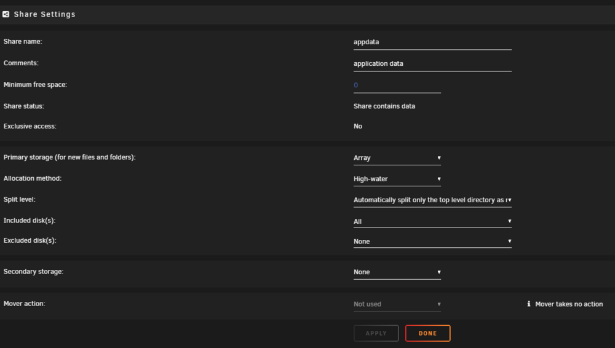
Task: Click the Share Settings header icon
Action: pos(6,15)
